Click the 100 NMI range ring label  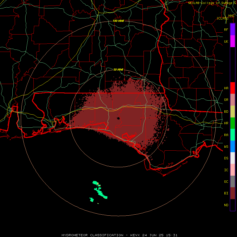(x=118, y=21)
